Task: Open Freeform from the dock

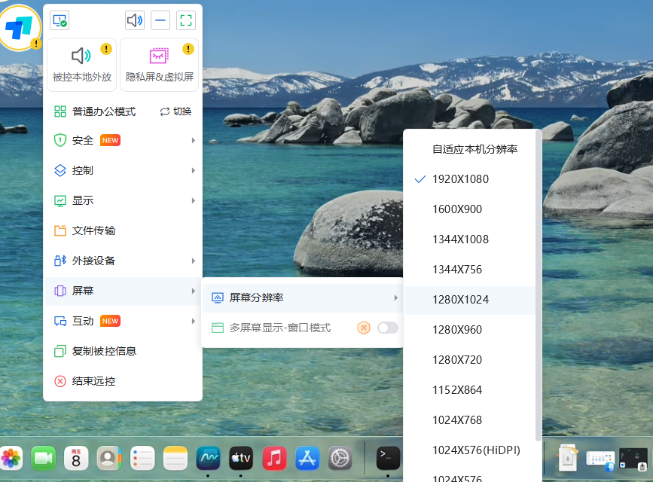Action: click(x=208, y=458)
